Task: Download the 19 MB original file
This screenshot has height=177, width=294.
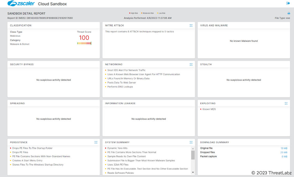Action: tap(284, 148)
